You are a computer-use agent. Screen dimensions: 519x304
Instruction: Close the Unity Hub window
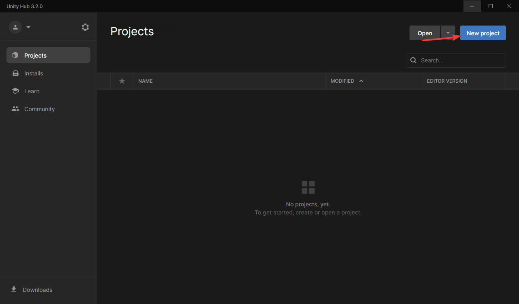tap(509, 6)
